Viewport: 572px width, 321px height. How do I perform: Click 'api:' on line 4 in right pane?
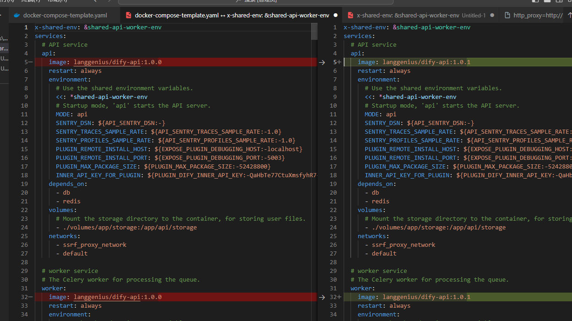point(358,53)
